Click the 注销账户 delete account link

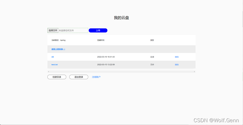pyautogui.click(x=96, y=77)
